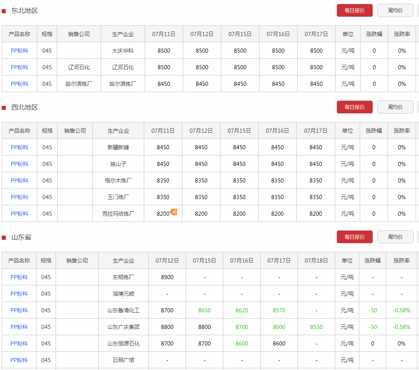Click 玉门炼厂 producer cell
This screenshot has height=370, width=419.
pyautogui.click(x=119, y=197)
